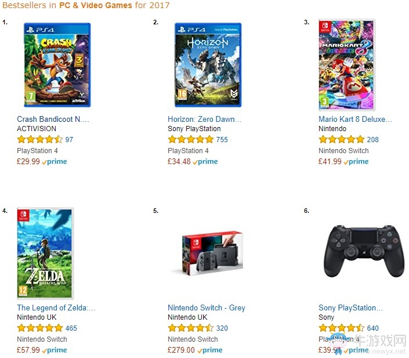This screenshot has width=409, height=358.
Task: View the 208 reviews for Mario Kart
Action: 373,140
